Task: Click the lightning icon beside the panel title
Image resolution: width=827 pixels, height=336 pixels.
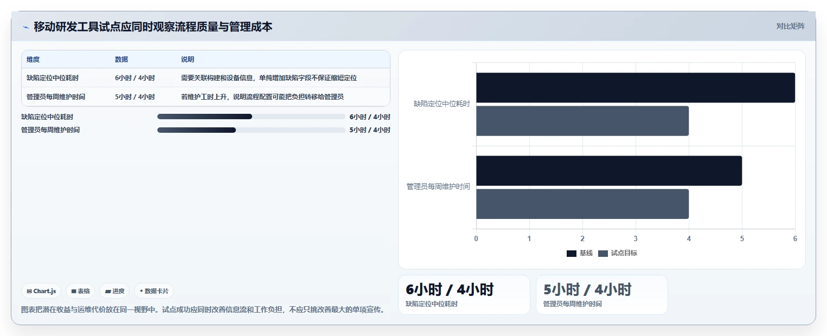Action: 25,27
